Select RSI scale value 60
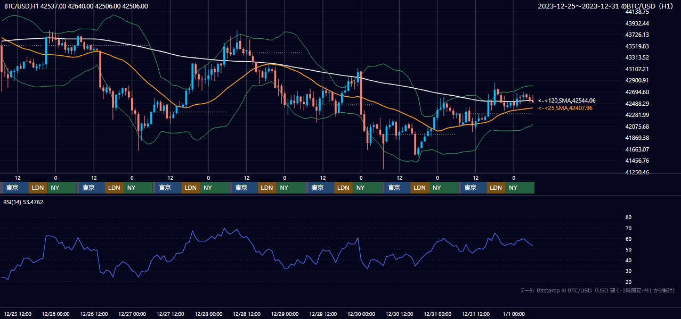The image size is (681, 319). pos(628,239)
